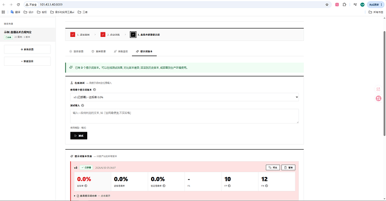
Task: Switch to the third tab, left of the active one
Action: pos(121,51)
